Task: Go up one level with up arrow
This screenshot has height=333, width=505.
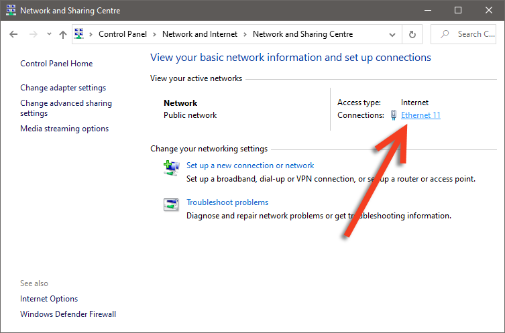Action: tap(63, 34)
